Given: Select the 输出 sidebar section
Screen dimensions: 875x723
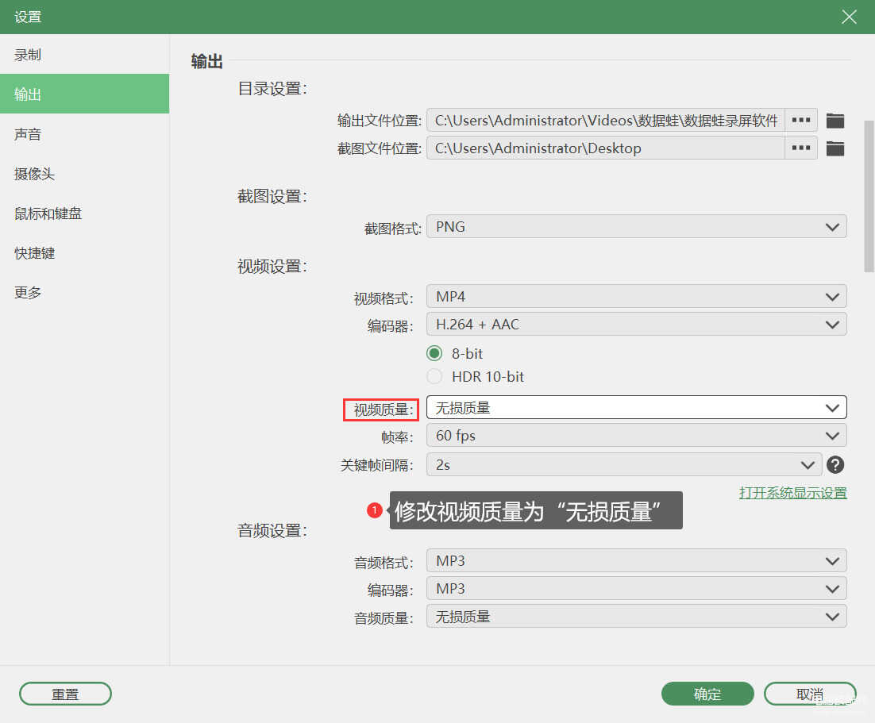Looking at the screenshot, I should [x=84, y=94].
